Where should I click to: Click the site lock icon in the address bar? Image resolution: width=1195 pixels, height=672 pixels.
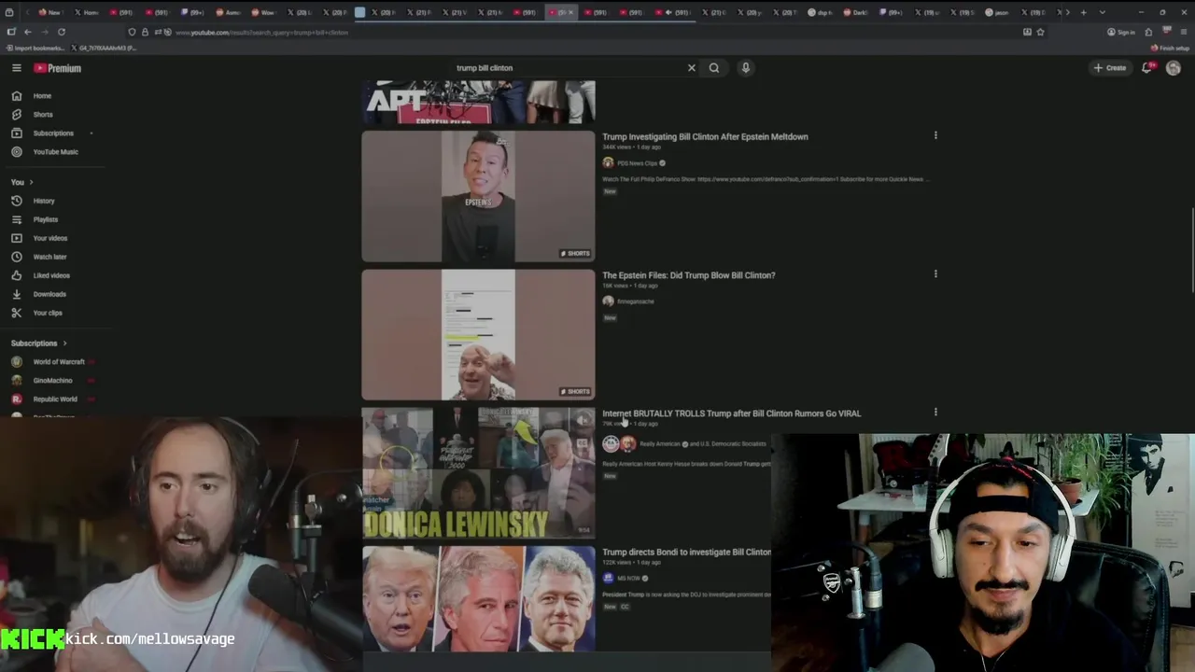point(145,32)
